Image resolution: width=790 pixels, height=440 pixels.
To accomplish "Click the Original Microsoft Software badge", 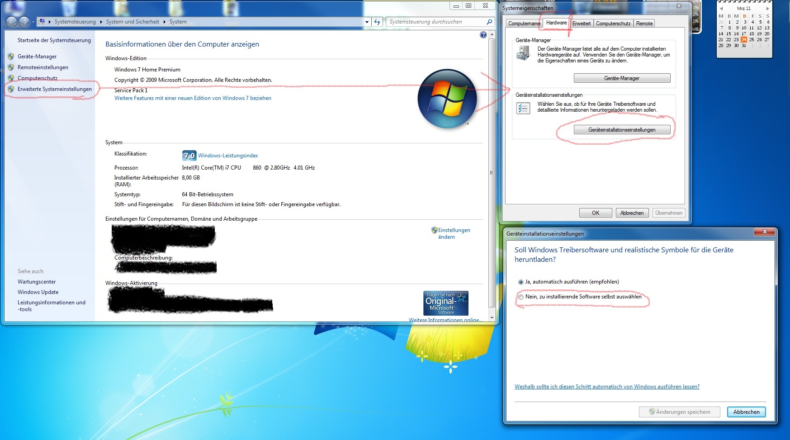I will coord(445,303).
